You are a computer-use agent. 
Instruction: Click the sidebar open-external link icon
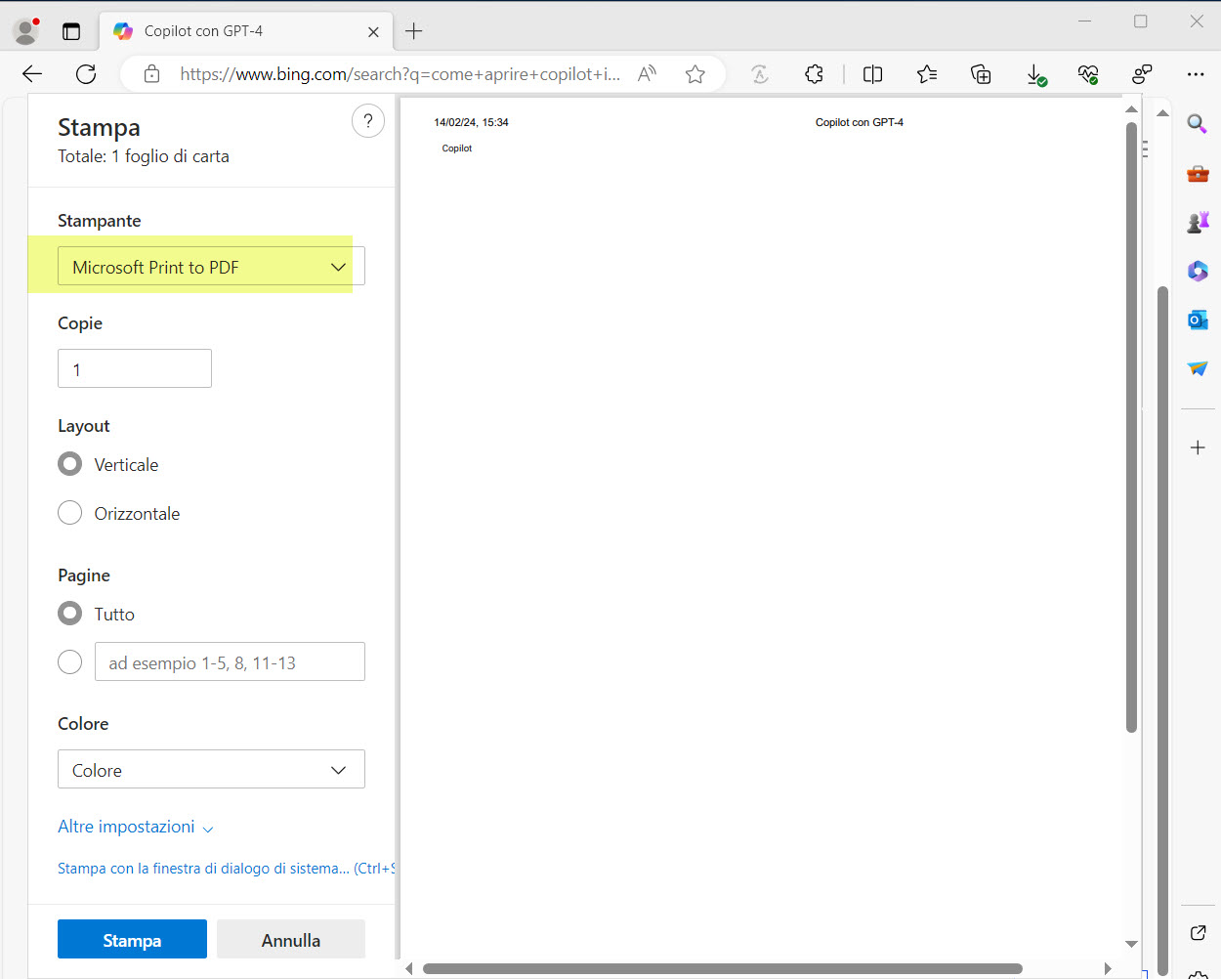point(1198,933)
